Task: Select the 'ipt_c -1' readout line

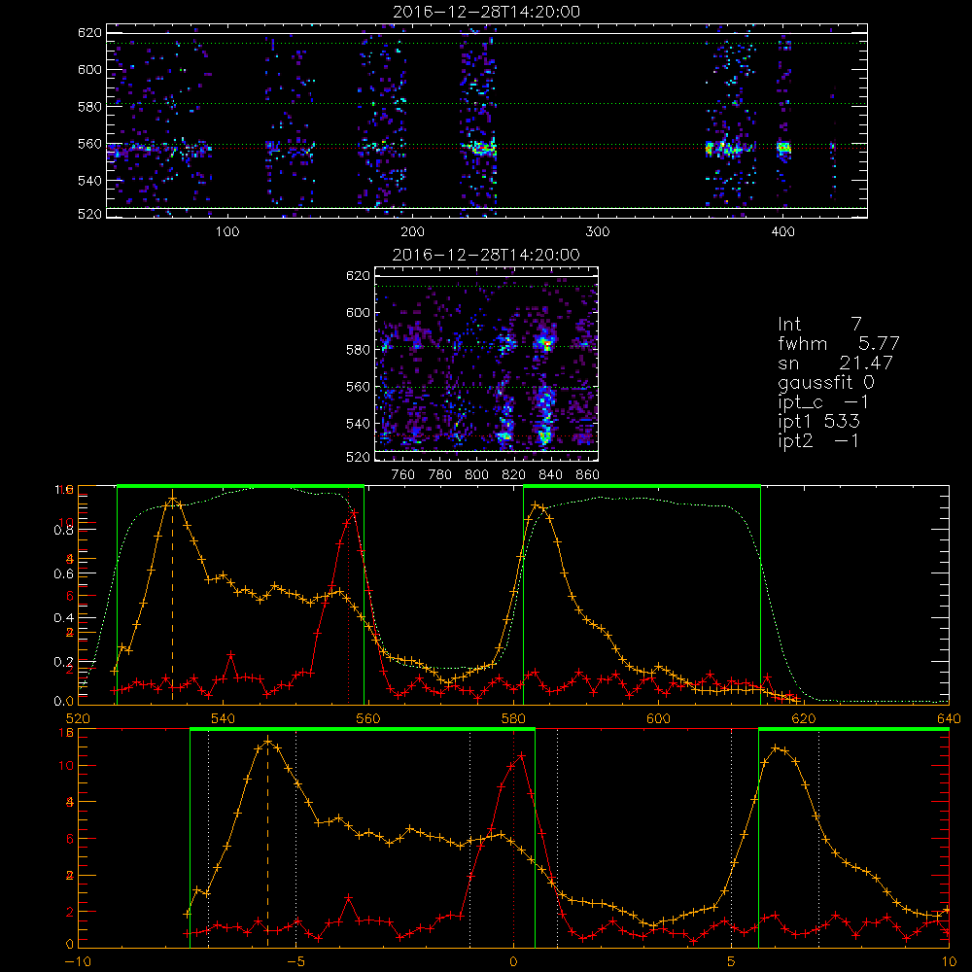Action: (823, 402)
